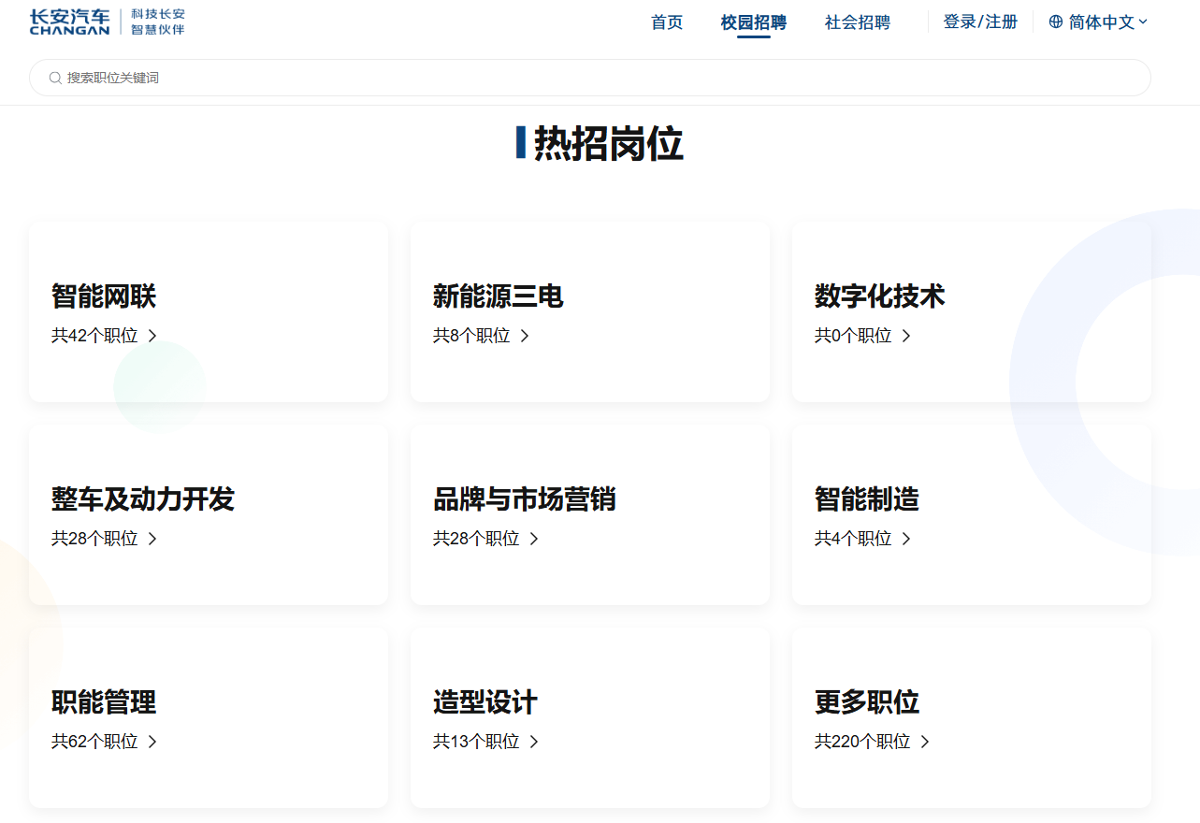Click the Changan Motors logo
Screen dimensions: 1200x823
[69, 21]
